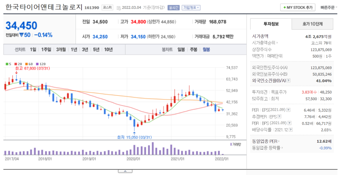Click the 저가 value 34,150

point(138,37)
